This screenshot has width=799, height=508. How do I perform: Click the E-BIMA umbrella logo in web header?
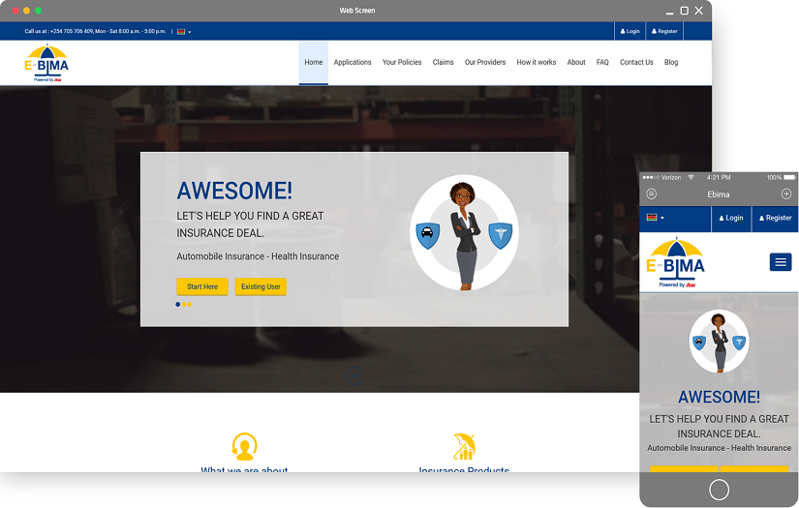click(x=46, y=63)
